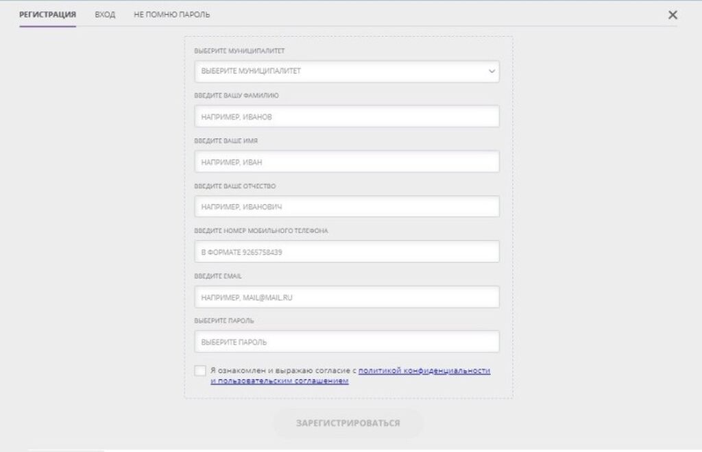Click the email field with MAIL@MAIL.RU placeholder
The height and width of the screenshot is (452, 702).
point(346,297)
